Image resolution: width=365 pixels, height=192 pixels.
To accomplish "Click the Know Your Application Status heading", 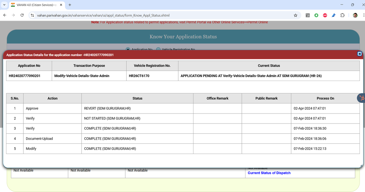I will point(183,37).
